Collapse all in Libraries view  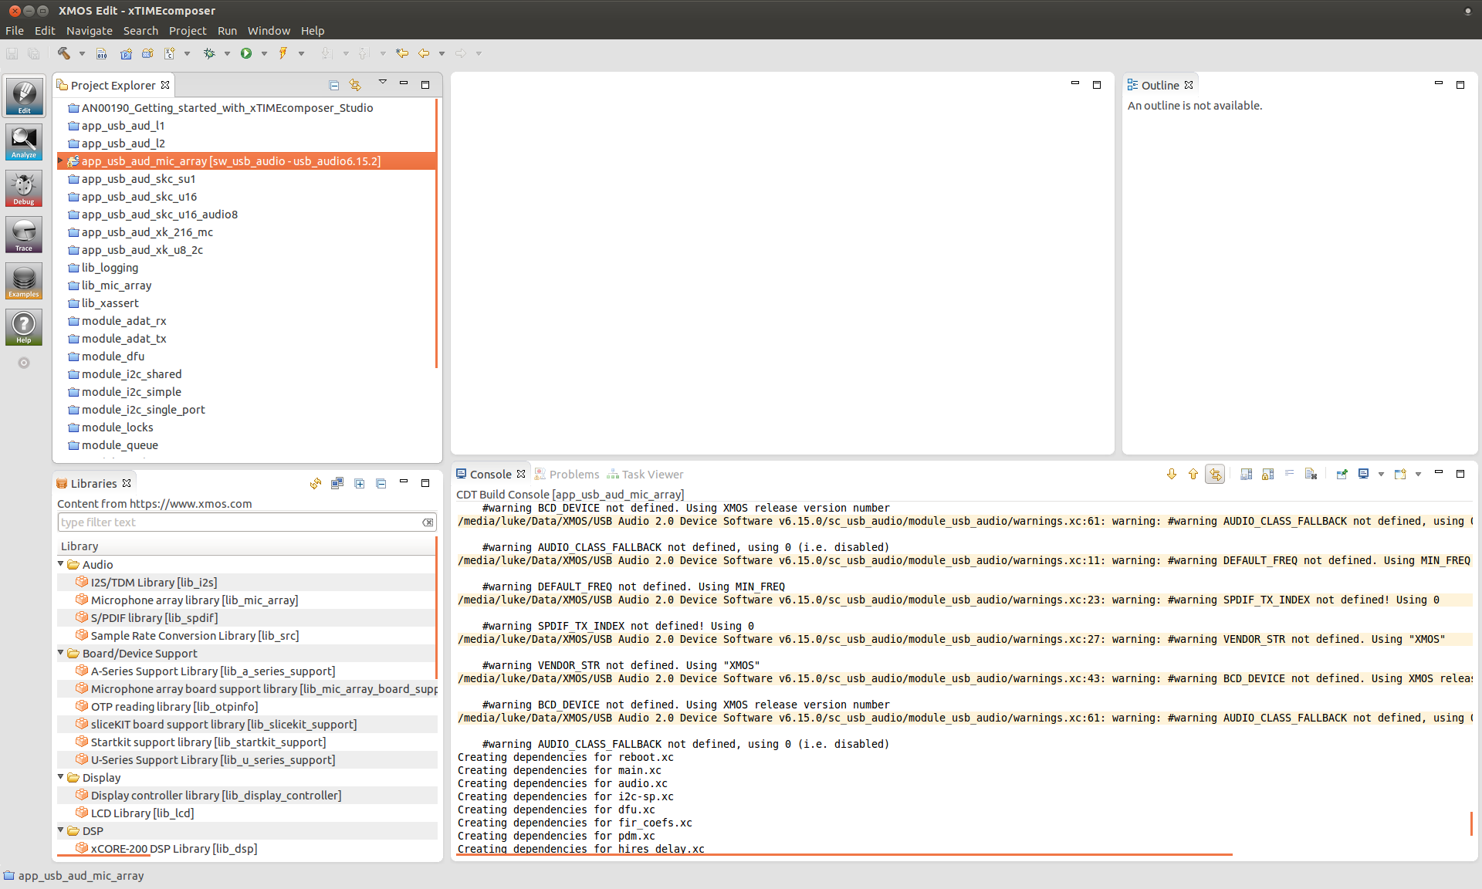tap(381, 483)
